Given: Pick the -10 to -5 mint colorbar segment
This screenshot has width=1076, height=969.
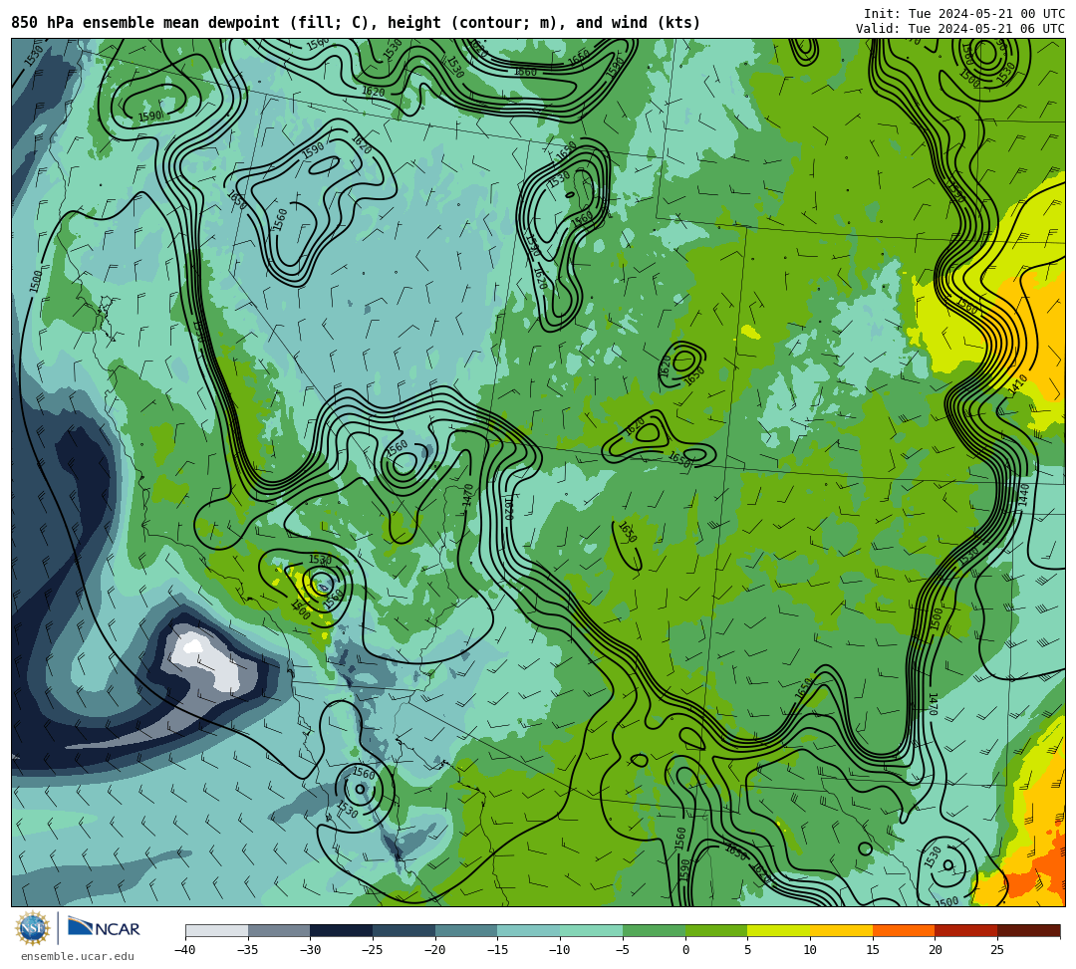Looking at the screenshot, I should coord(592,930).
